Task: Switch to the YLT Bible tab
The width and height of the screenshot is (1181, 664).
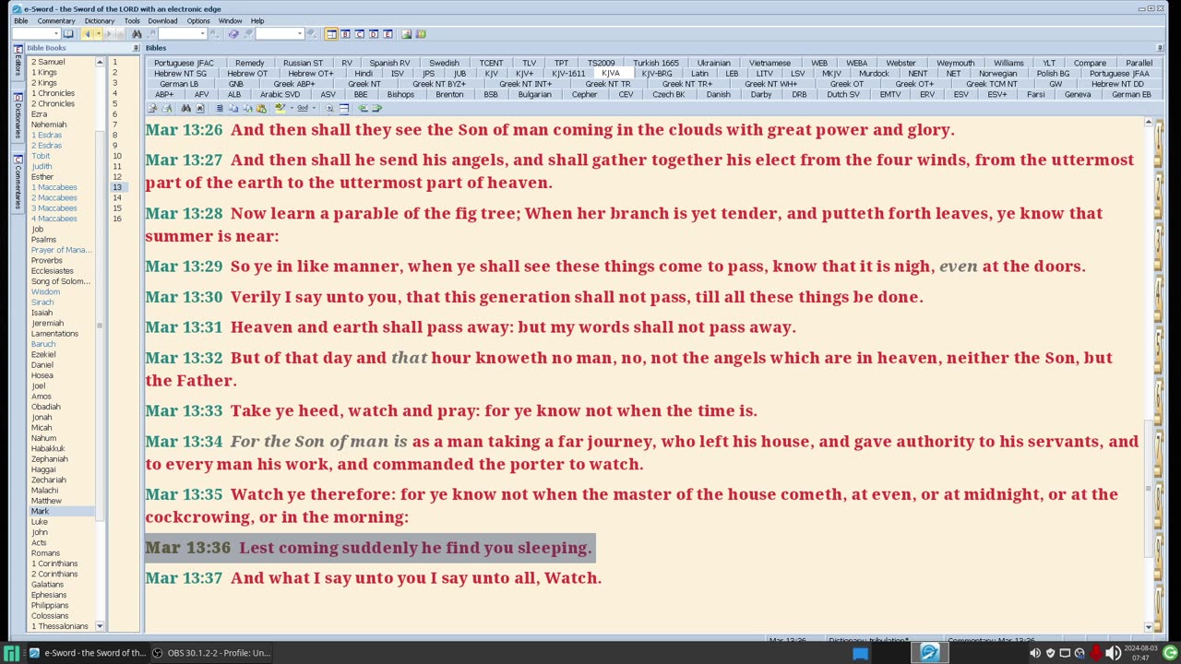Action: coord(1049,64)
